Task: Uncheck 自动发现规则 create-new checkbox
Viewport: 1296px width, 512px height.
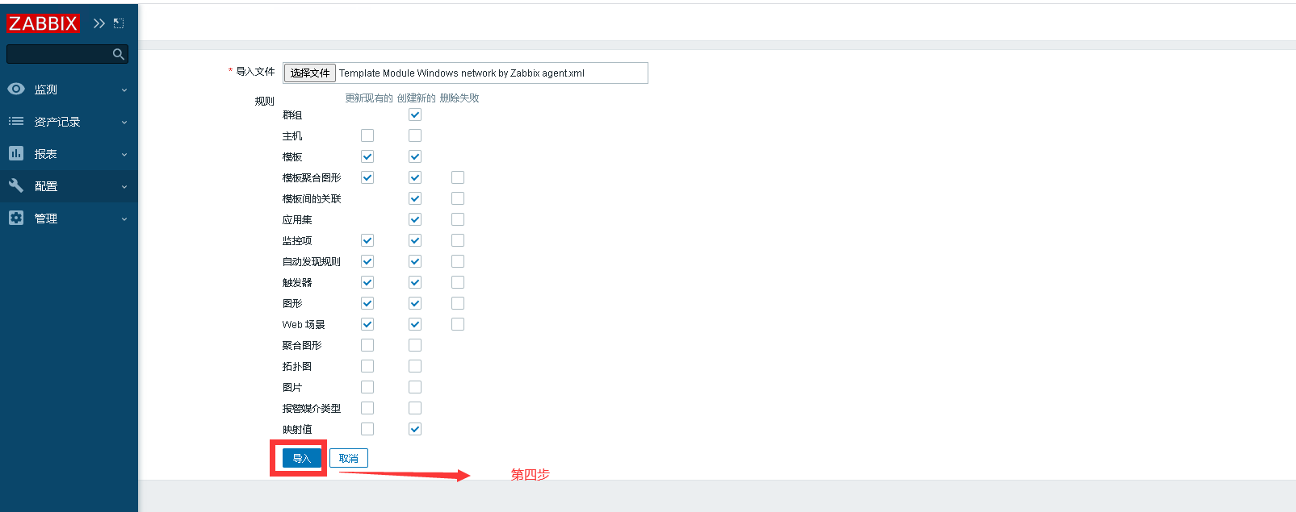Action: tap(415, 261)
